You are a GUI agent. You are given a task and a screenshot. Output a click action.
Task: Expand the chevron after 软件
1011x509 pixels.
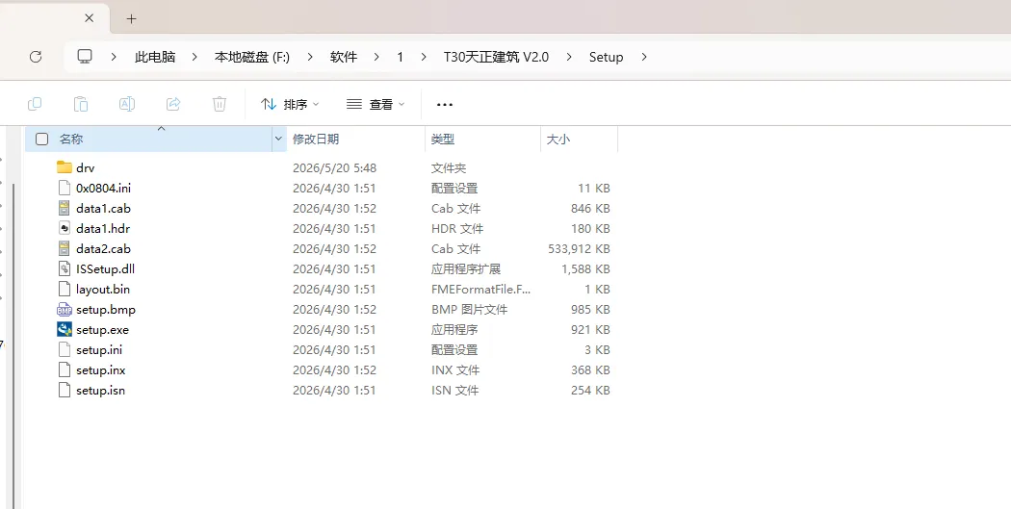(x=376, y=57)
